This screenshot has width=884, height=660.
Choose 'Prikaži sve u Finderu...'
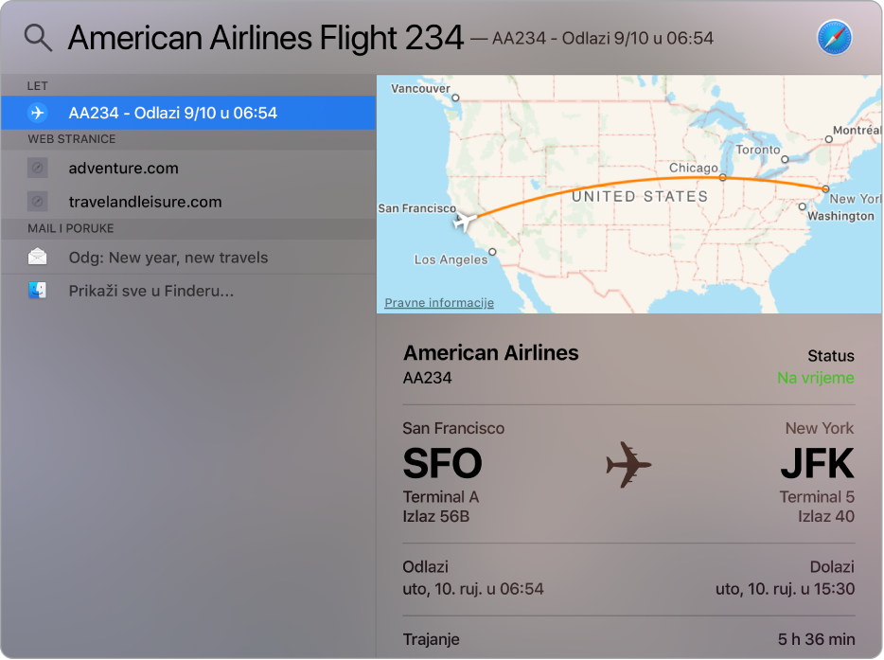(151, 291)
